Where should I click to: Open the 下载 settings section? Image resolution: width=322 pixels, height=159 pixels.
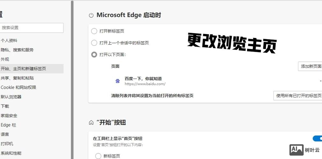click(5, 106)
